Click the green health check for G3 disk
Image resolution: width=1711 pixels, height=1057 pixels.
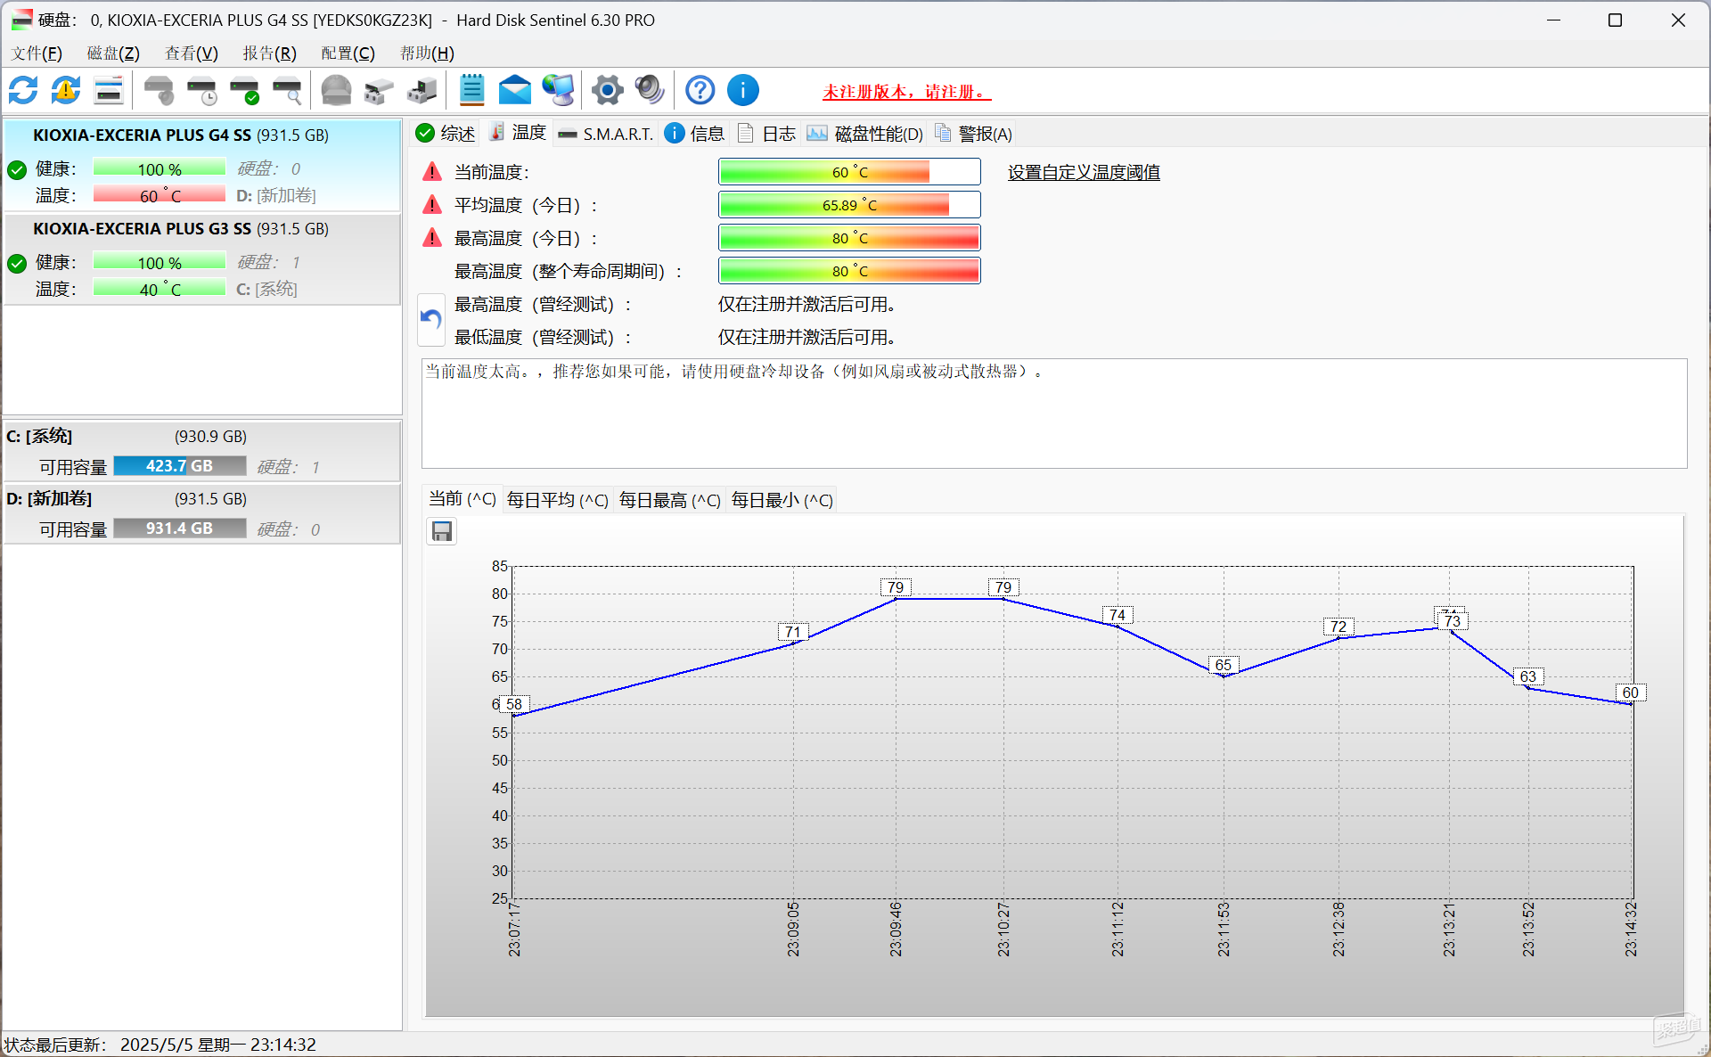tap(17, 263)
